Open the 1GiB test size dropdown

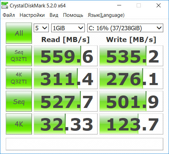(x=68, y=28)
